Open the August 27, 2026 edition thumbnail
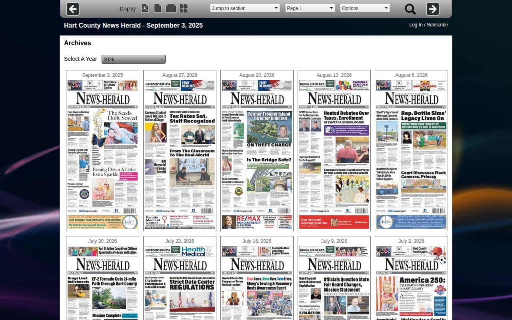 (x=180, y=155)
